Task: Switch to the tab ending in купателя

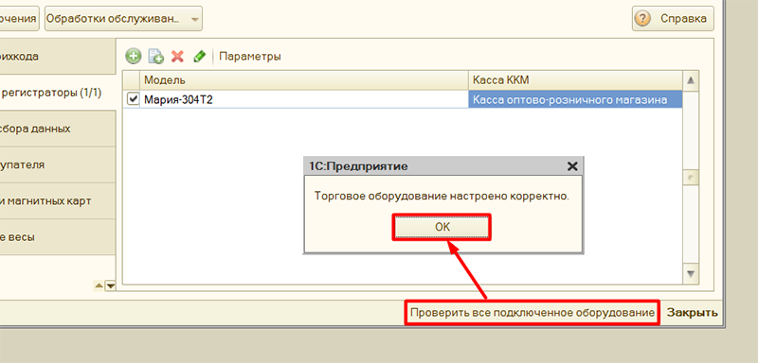Action: tap(58, 164)
